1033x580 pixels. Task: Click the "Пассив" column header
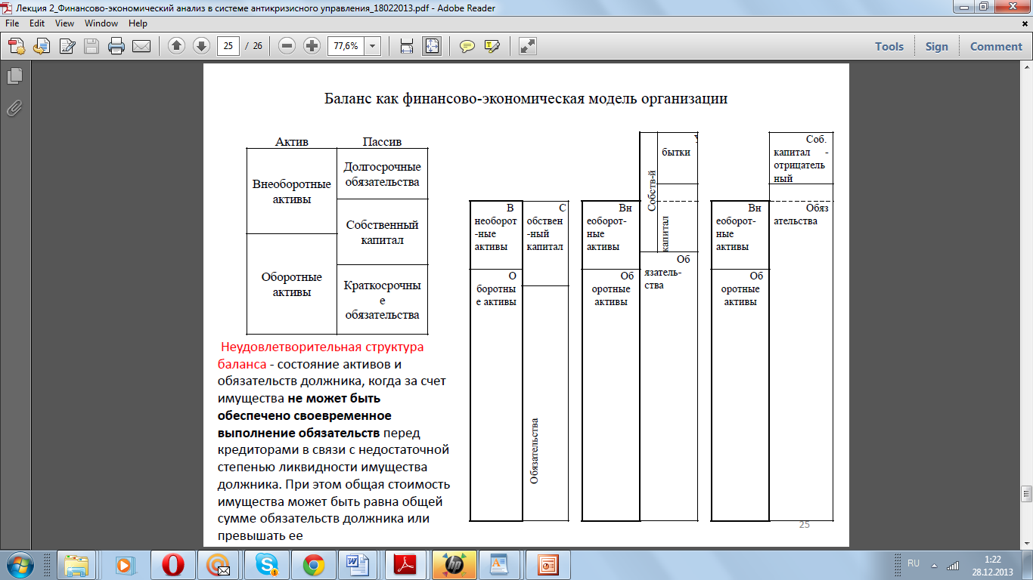[x=382, y=142]
